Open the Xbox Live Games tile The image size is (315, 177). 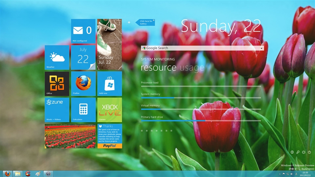coord(110,110)
